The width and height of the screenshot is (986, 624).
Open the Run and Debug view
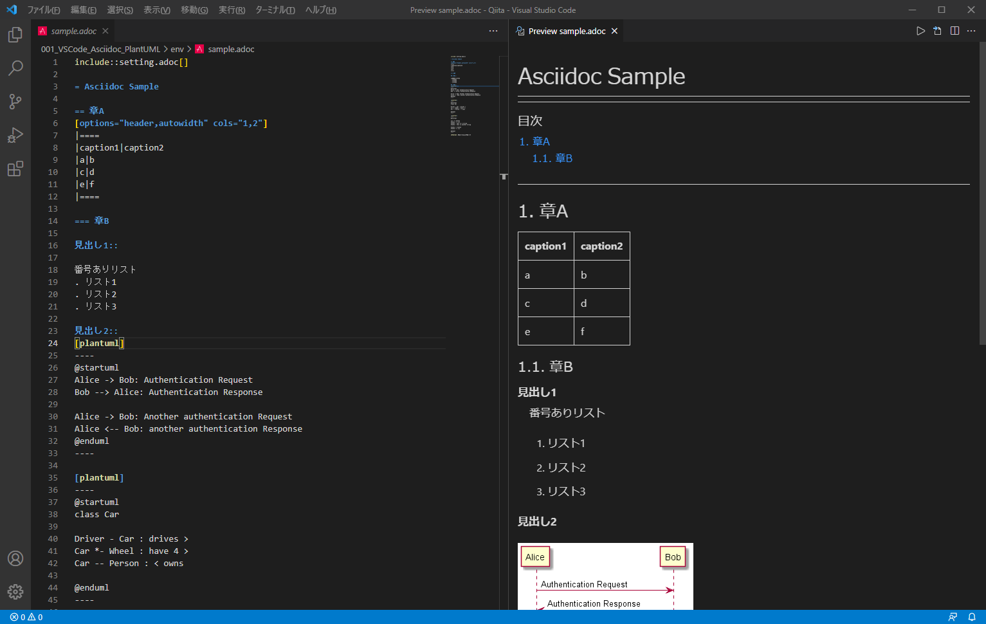point(15,135)
